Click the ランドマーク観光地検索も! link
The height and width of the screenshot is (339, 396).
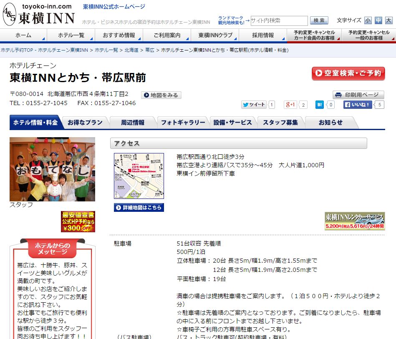231,20
